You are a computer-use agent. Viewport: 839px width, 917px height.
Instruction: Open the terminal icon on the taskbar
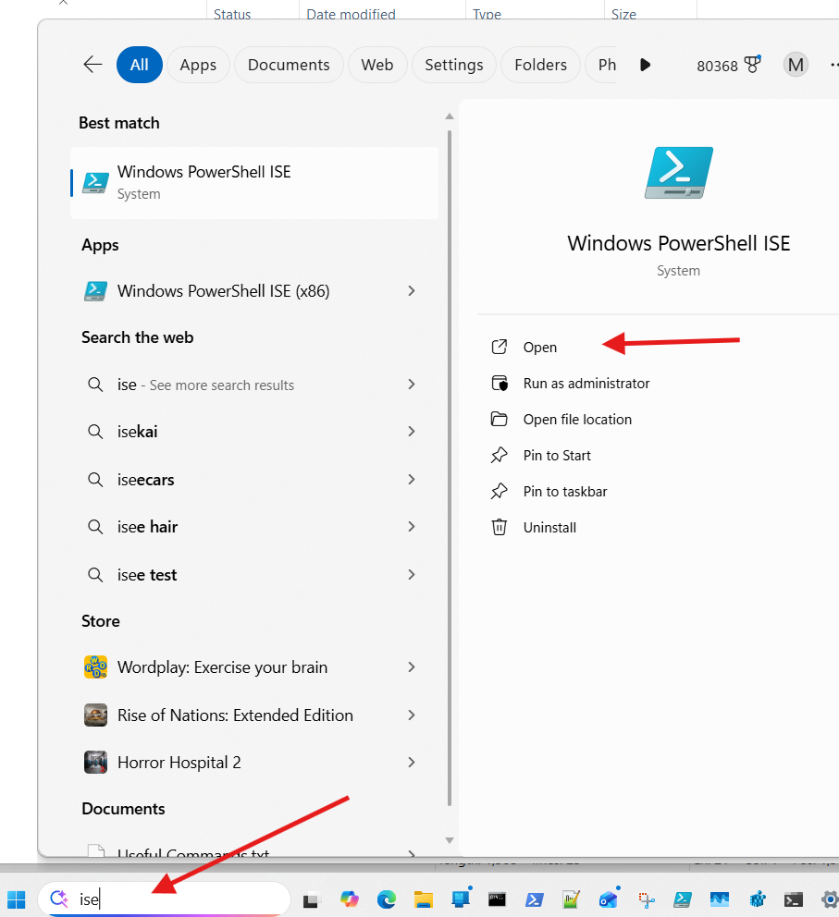794,899
